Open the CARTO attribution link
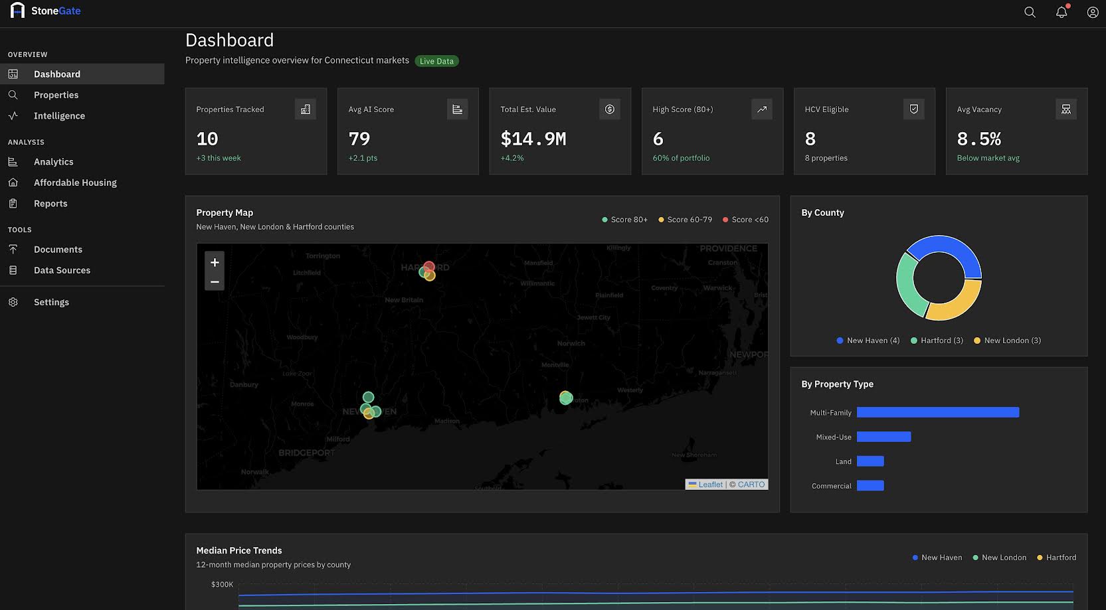The width and height of the screenshot is (1106, 610). [x=751, y=485]
